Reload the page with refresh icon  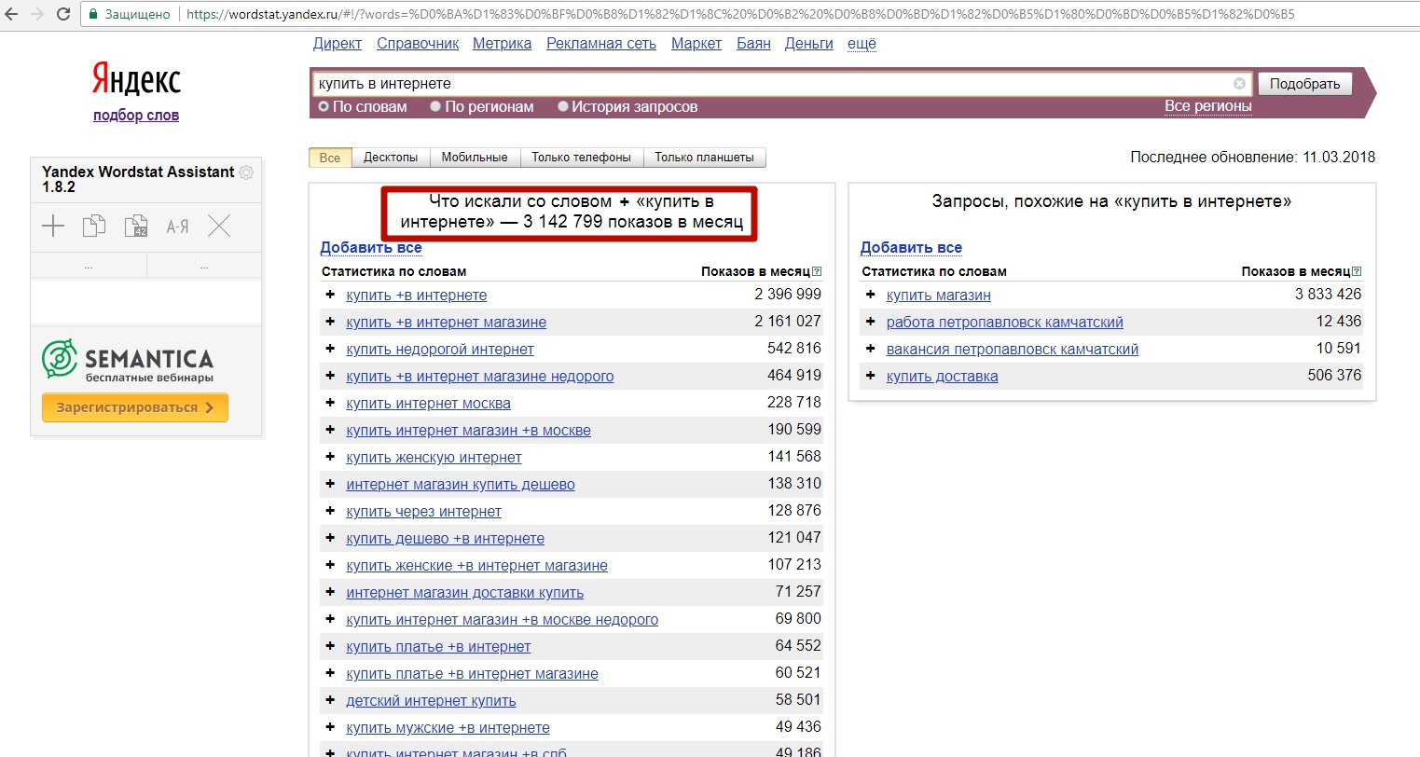(x=63, y=14)
